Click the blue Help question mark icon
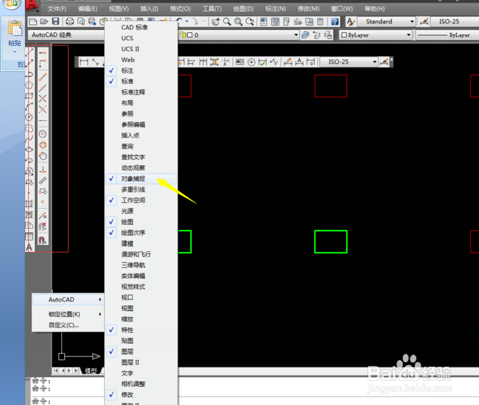This screenshot has width=479, height=405. pyautogui.click(x=335, y=21)
